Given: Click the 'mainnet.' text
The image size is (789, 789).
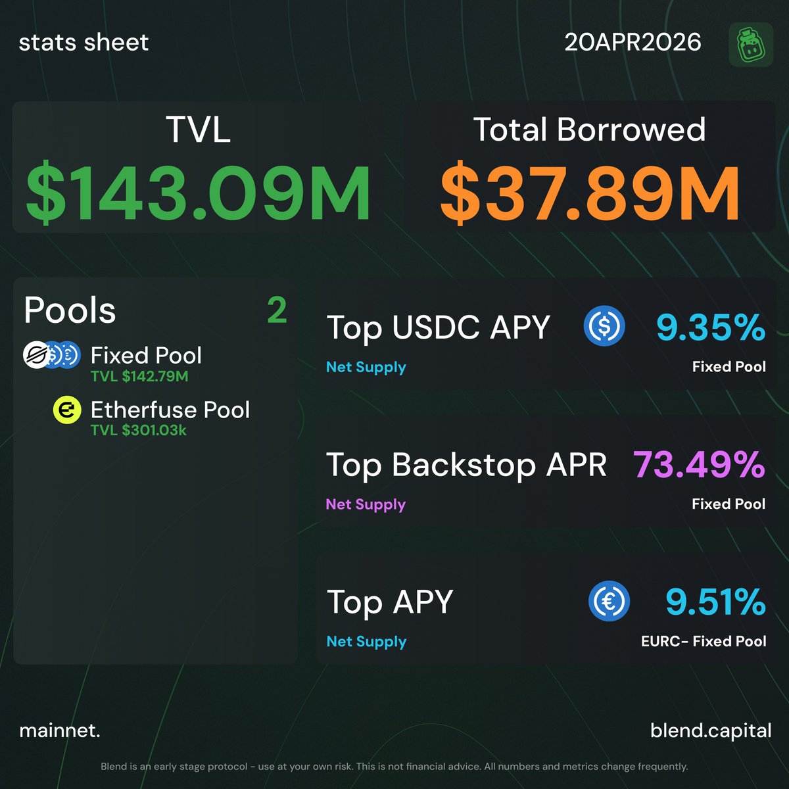Looking at the screenshot, I should [60, 730].
